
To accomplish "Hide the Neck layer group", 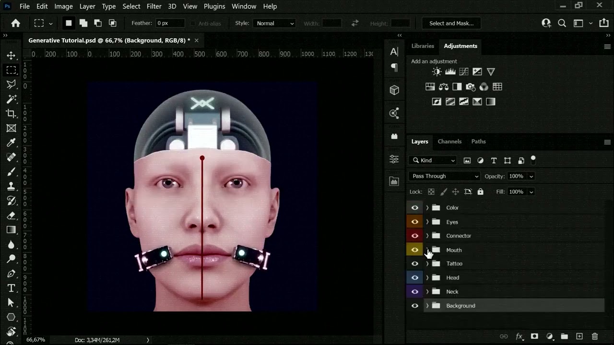I will (415, 291).
